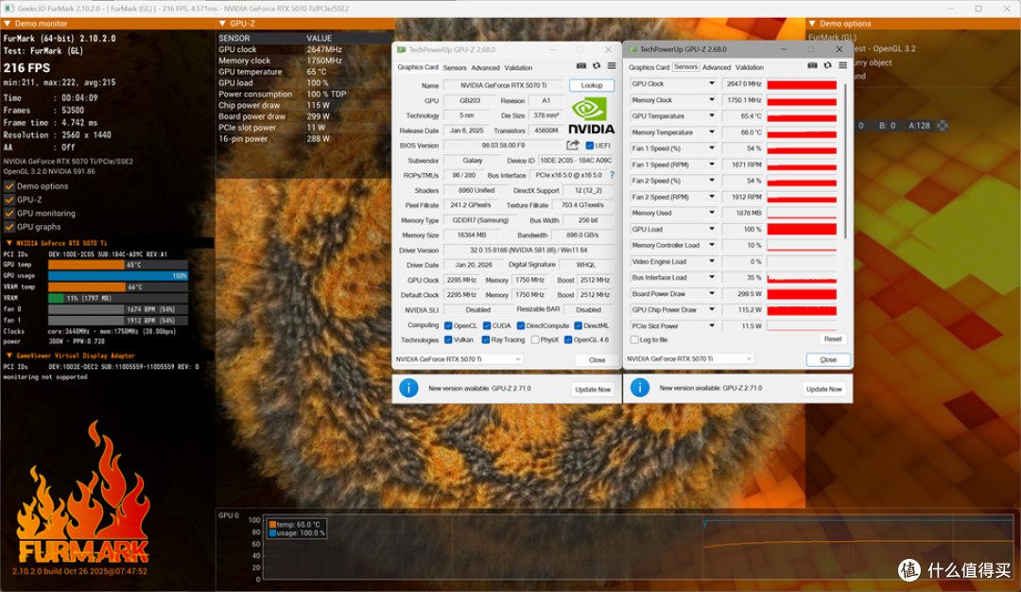Toggle the UEFI checkbox
Viewport: 1021px width, 592px height.
[589, 146]
